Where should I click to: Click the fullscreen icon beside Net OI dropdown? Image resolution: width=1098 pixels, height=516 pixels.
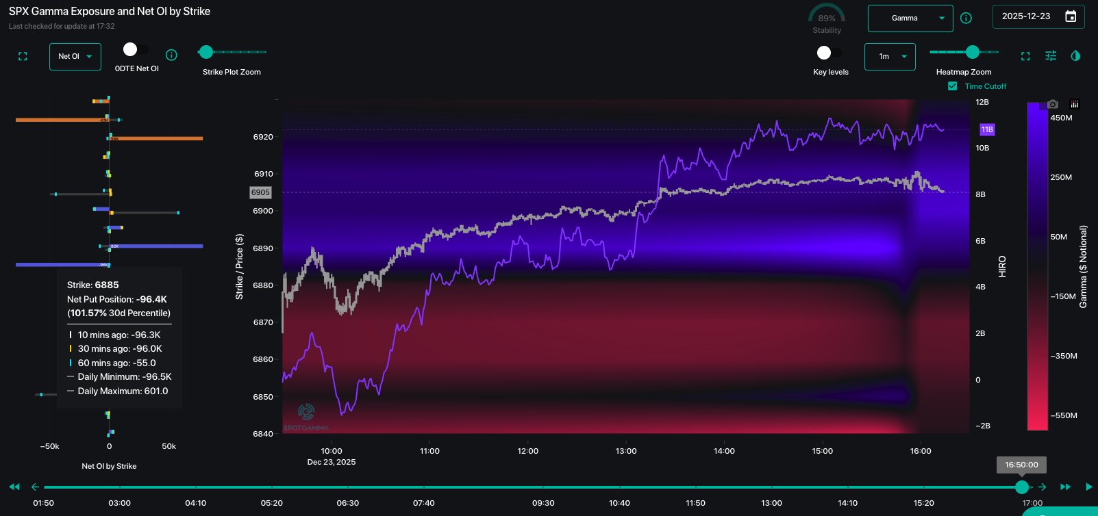click(23, 57)
